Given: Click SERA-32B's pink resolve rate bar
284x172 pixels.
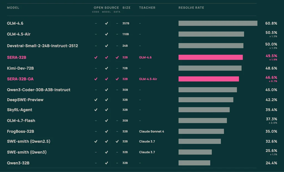Looking at the screenshot, I should tap(211, 57).
